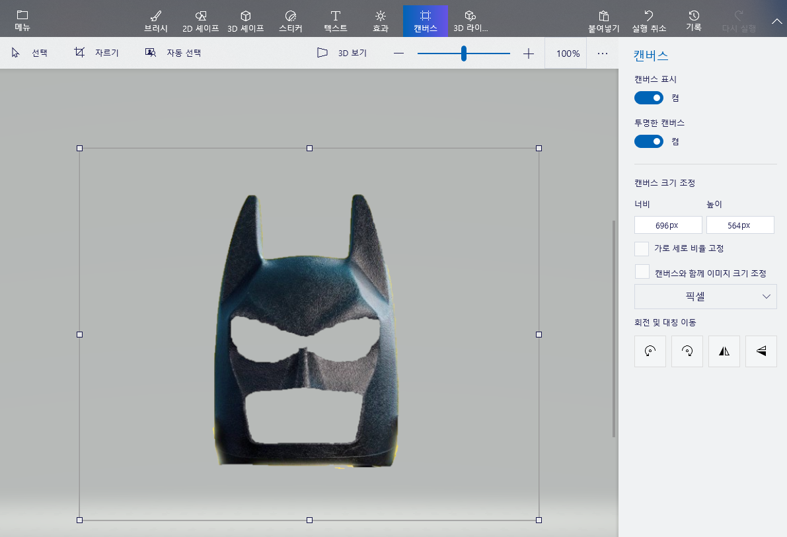
Task: Open the Menu folder button
Action: point(22,20)
